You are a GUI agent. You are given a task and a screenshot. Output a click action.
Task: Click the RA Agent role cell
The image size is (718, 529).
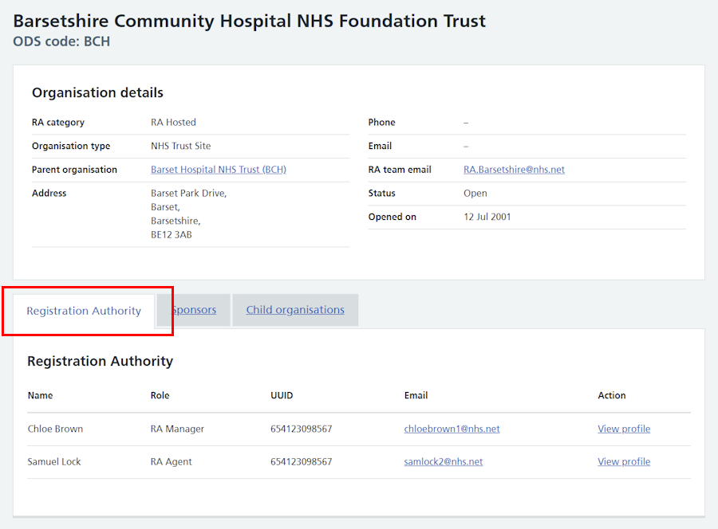coord(172,462)
